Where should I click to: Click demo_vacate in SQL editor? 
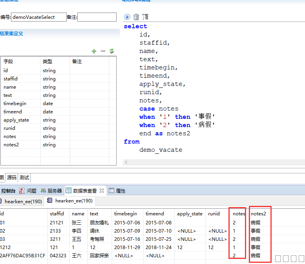coord(161,150)
